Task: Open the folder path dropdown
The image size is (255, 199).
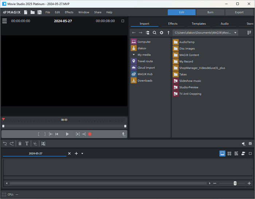Action: click(x=235, y=33)
